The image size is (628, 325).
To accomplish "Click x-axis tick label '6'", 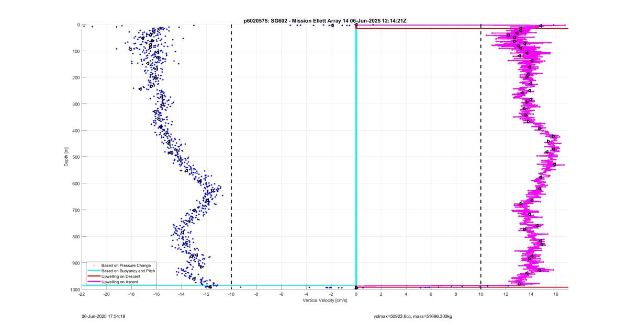I will point(431,294).
